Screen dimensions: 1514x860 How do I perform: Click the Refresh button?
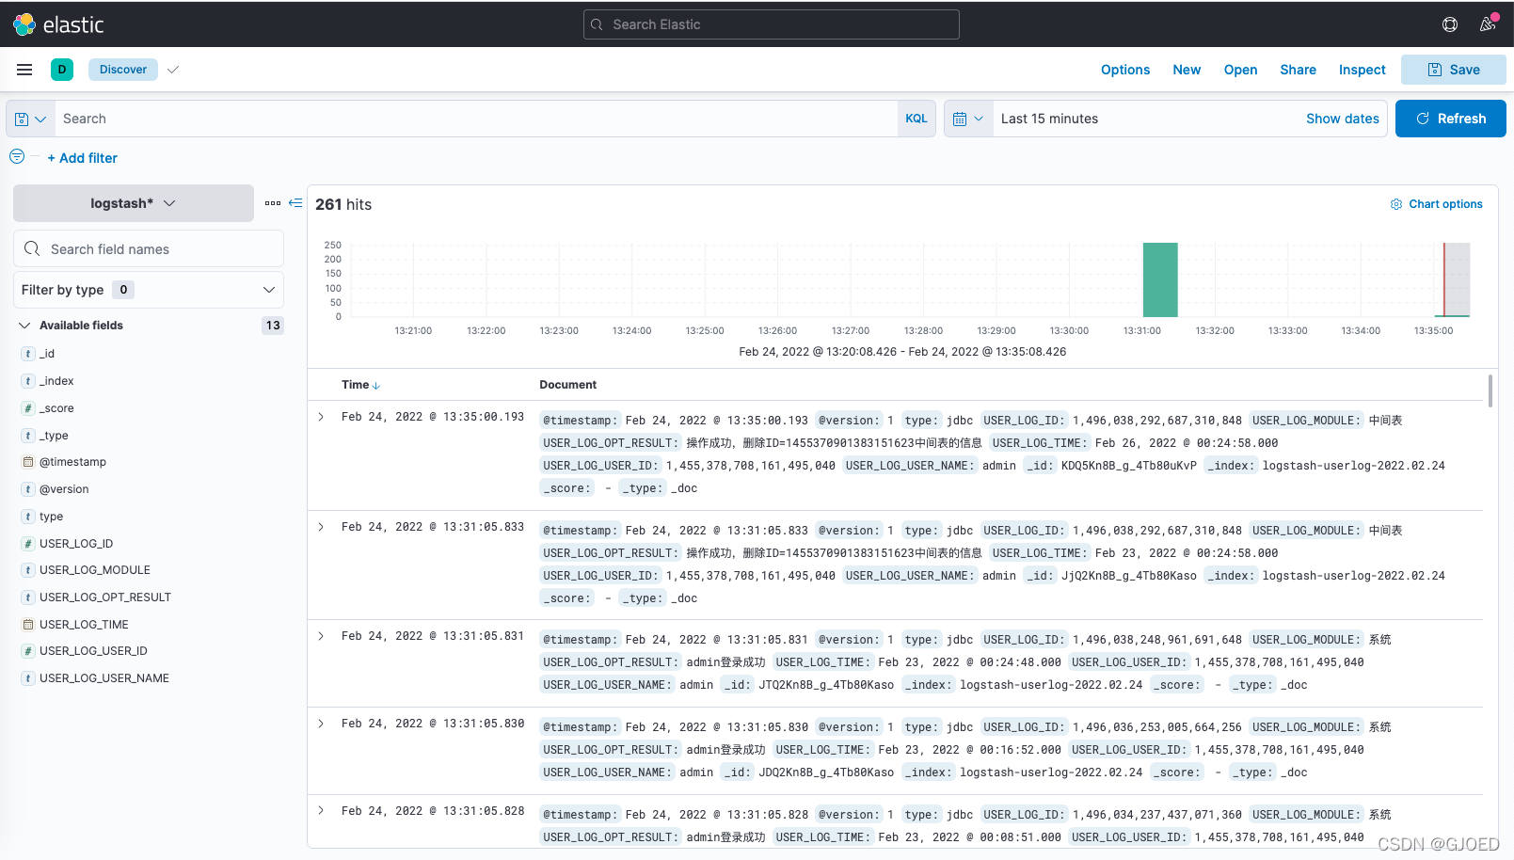pos(1450,119)
